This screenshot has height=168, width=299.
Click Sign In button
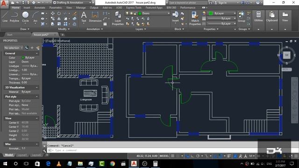coord(221,3)
